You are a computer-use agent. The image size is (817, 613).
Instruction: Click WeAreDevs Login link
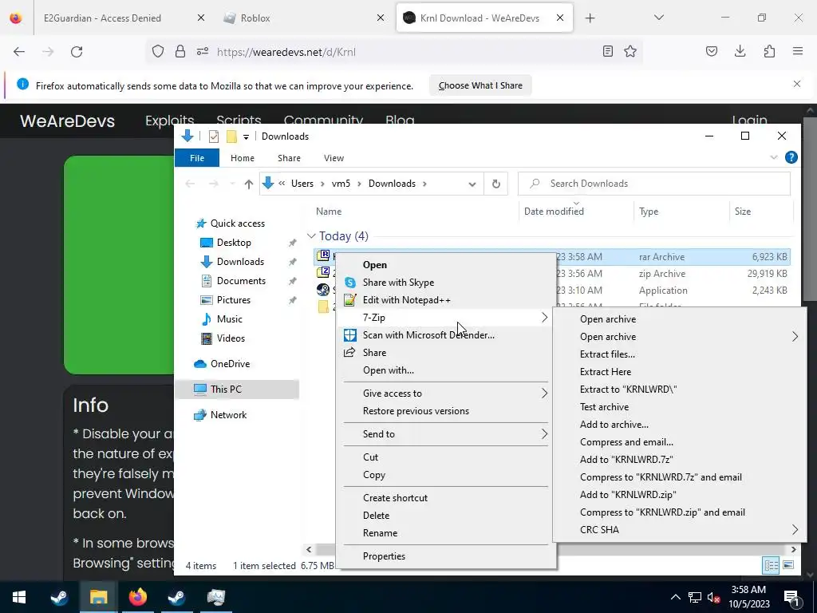(x=749, y=121)
